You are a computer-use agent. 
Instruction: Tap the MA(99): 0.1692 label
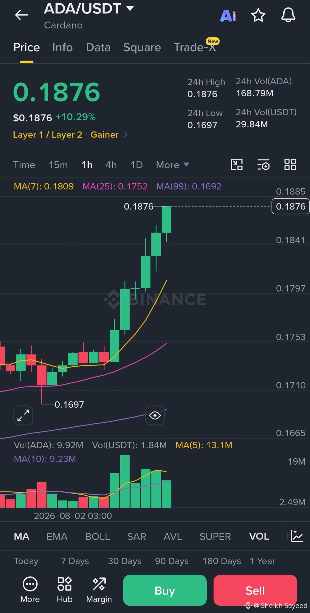click(x=189, y=186)
